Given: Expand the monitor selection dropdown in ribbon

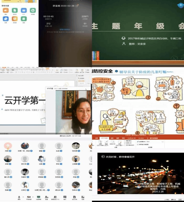Looking at the screenshot, I should pos(163,142).
